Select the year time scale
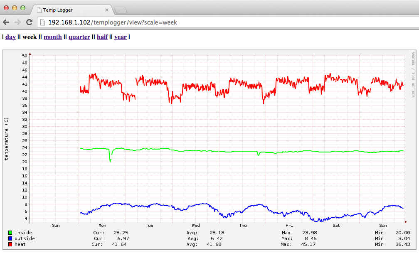The width and height of the screenshot is (419, 253). 120,37
